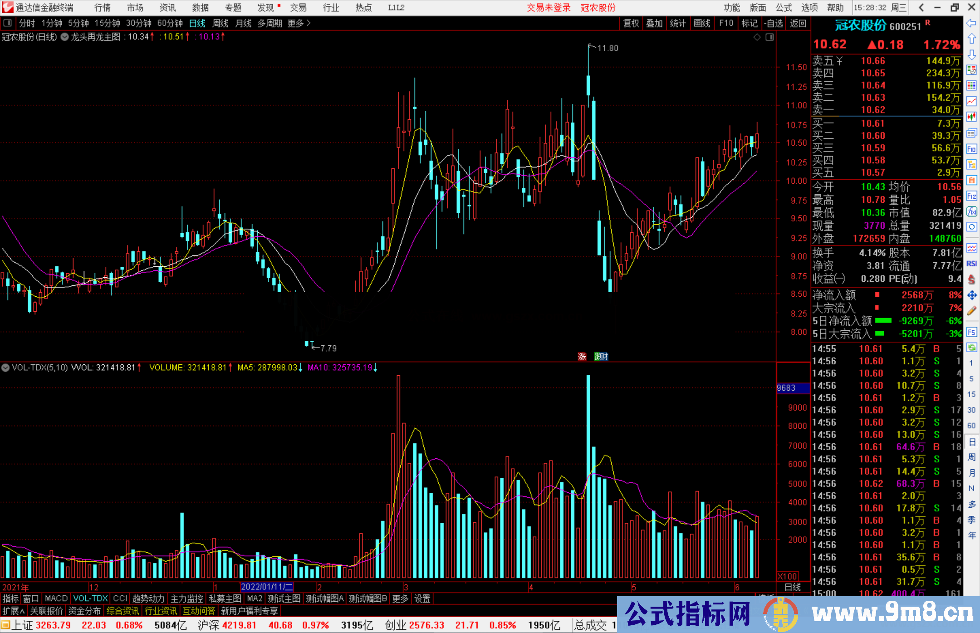The image size is (980, 633).
Task: Switch to the MACD indicator tab
Action: tap(56, 599)
